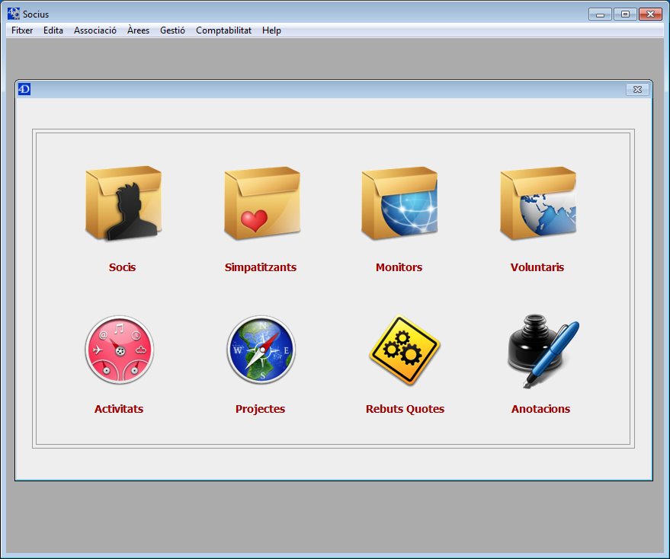The image size is (670, 559).
Task: Expand the Associació menu
Action: (x=95, y=30)
